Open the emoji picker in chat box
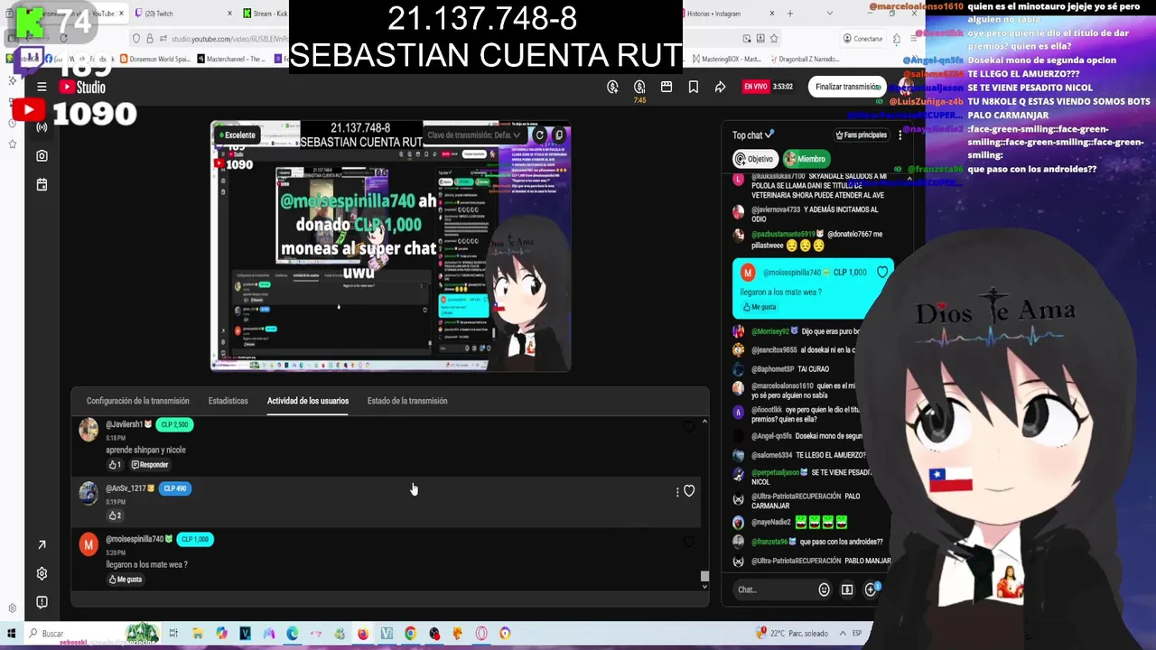1156x650 pixels. (824, 590)
